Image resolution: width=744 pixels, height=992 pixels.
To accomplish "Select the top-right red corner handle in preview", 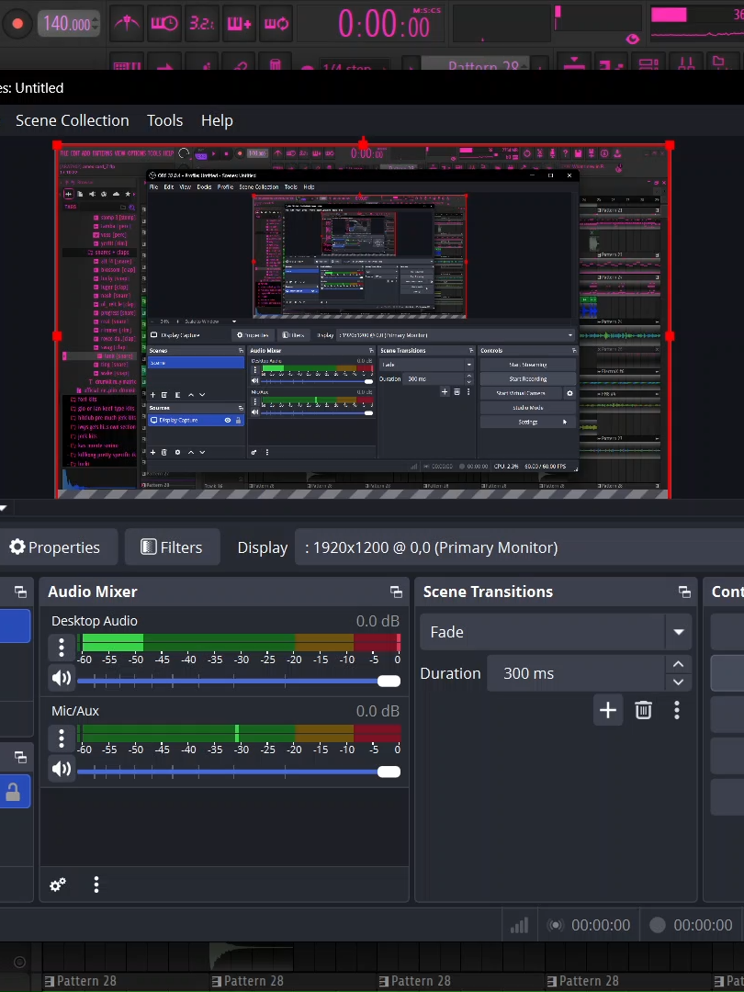I will [x=670, y=145].
